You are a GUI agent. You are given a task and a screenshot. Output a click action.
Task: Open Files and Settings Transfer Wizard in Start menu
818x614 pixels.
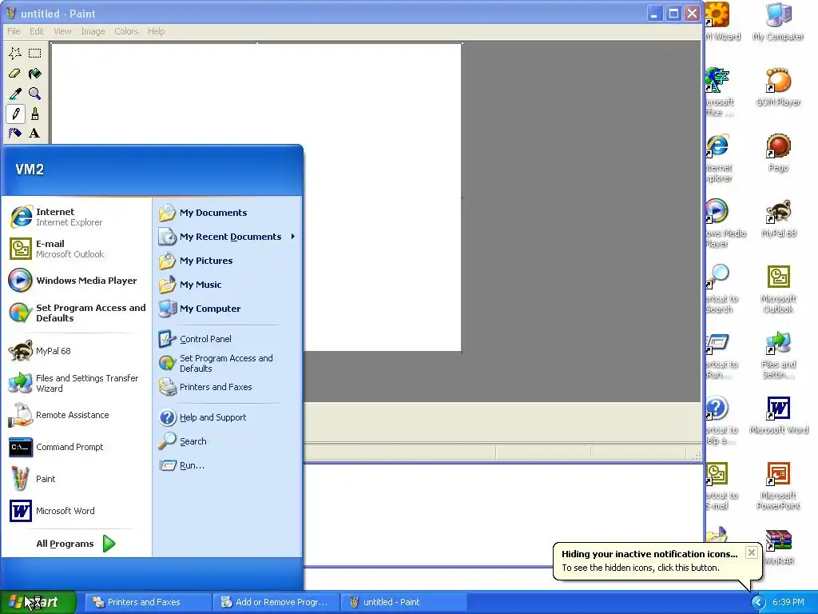(x=77, y=383)
